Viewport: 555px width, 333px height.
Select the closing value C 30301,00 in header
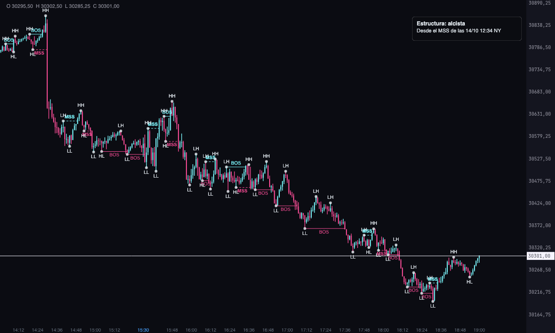click(x=105, y=6)
